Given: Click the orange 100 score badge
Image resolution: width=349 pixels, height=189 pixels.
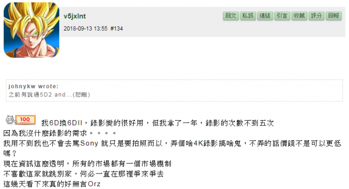Looking at the screenshot, I should [x=25, y=120].
